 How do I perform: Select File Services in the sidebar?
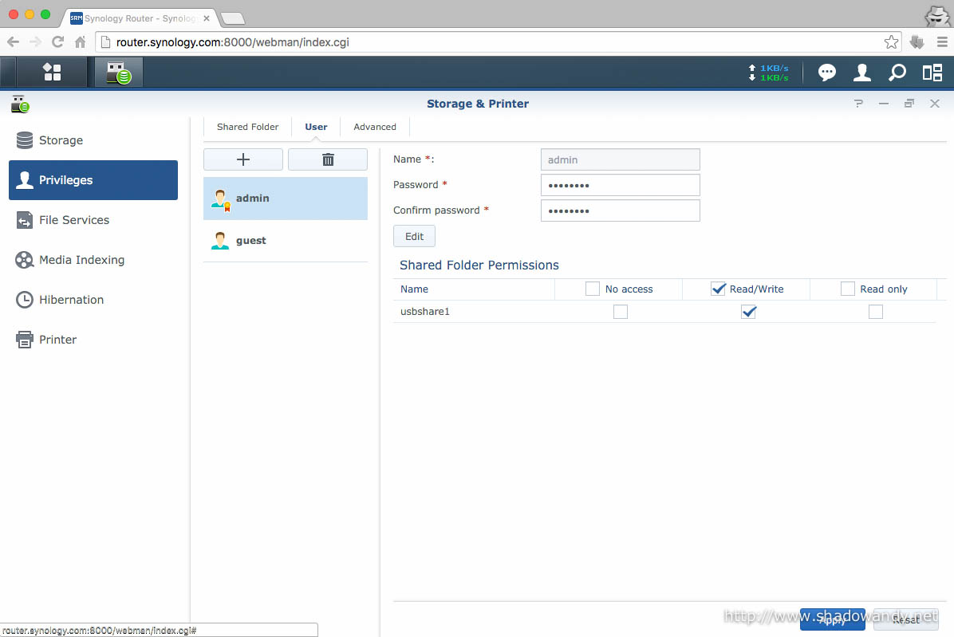coord(74,220)
